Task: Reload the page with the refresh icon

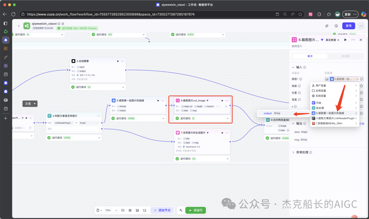Action: pyautogui.click(x=13, y=14)
